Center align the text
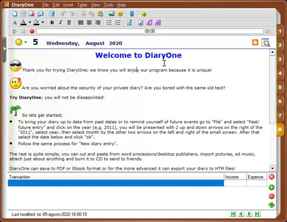 pos(89,23)
